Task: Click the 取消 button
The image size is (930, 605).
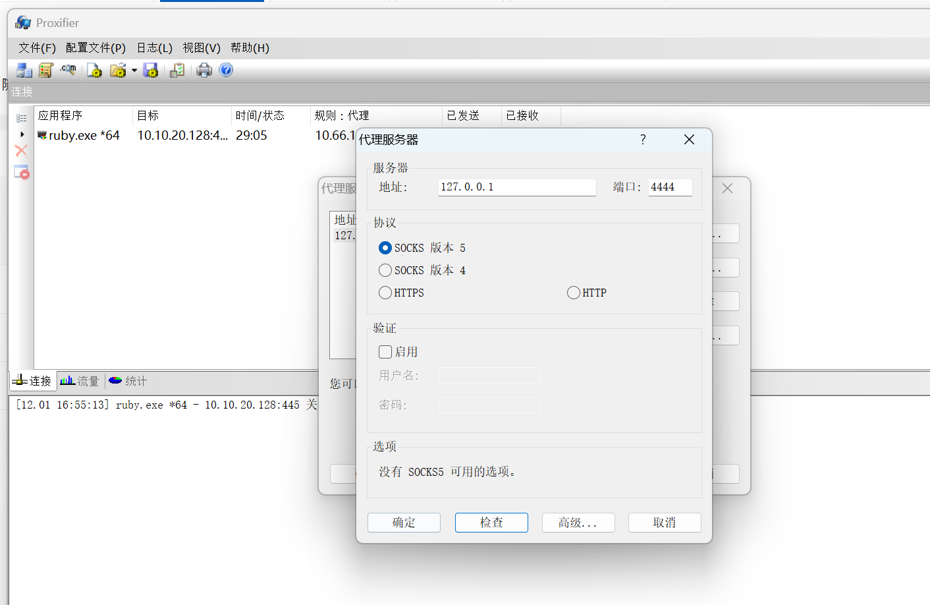Action: 665,523
